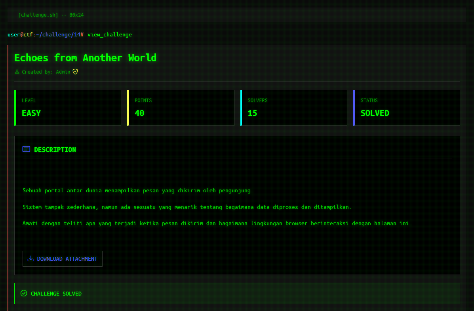Viewport: 474px width, 311px height.
Task: Click the verified shield badge after Admin
Action: tap(75, 72)
